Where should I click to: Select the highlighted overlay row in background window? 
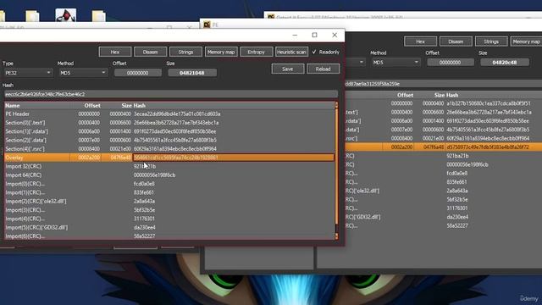point(444,147)
